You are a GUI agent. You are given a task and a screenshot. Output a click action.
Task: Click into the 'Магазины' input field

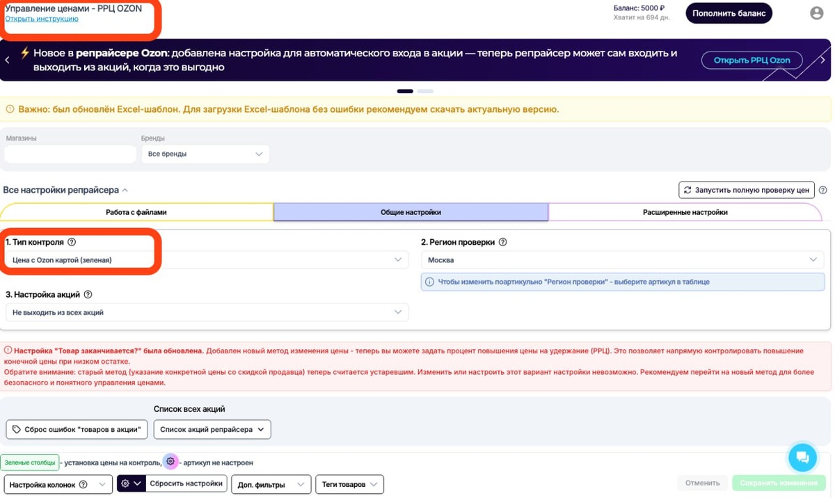pos(70,154)
